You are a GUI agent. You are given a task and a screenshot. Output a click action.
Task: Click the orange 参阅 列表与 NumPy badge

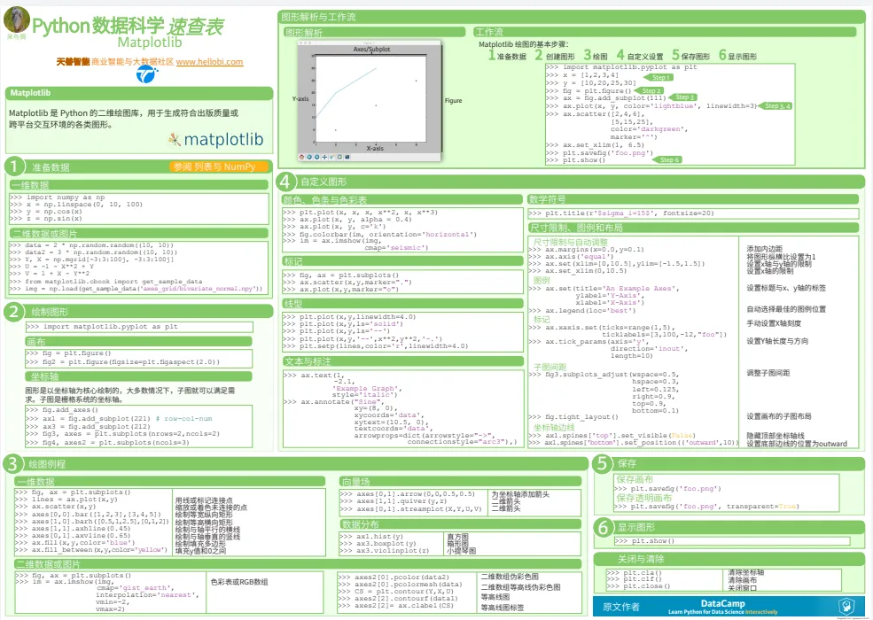coord(219,167)
